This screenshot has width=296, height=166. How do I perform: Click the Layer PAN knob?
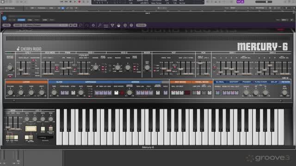[20, 93]
